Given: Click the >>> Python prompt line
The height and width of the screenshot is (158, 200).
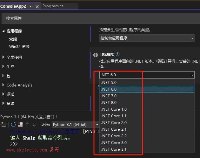Looking at the screenshot, I should point(14,144).
